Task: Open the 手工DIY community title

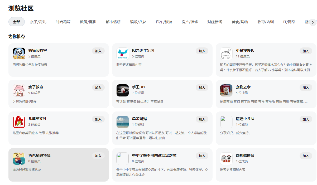Action: point(139,87)
